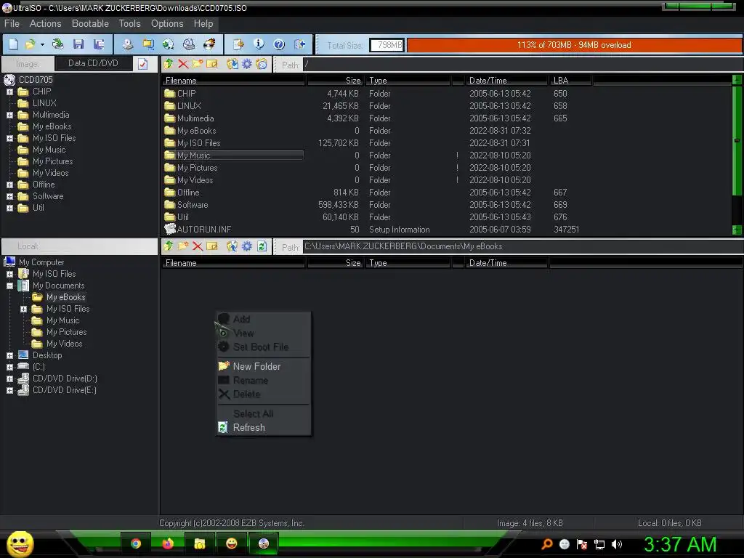Expand CD/DVD Drive(D:) in Local tree
This screenshot has width=744, height=558.
coord(9,379)
